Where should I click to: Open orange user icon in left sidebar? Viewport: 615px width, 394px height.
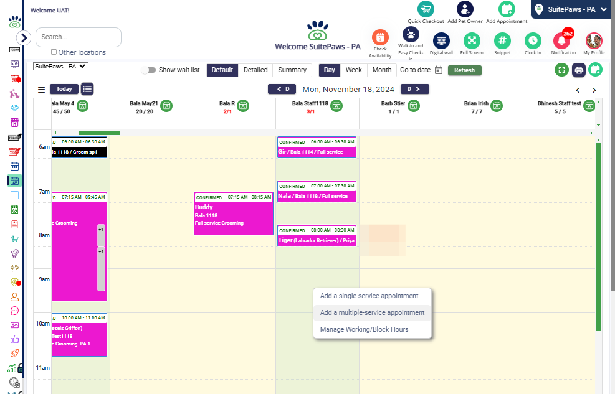point(14,297)
